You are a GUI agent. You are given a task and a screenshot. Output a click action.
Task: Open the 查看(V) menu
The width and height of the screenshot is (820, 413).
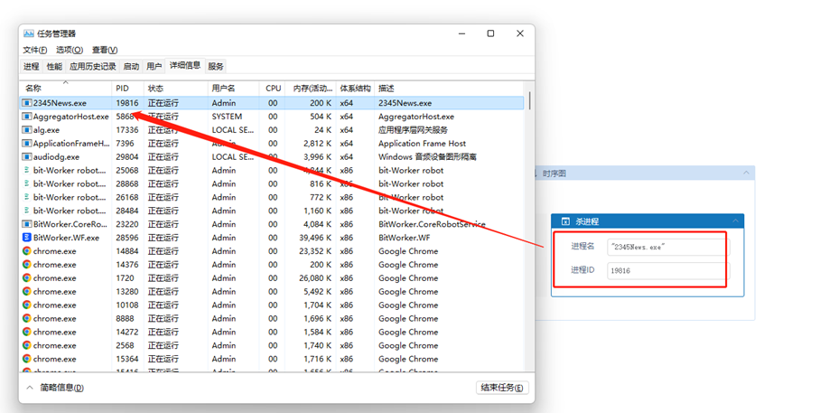tap(105, 50)
